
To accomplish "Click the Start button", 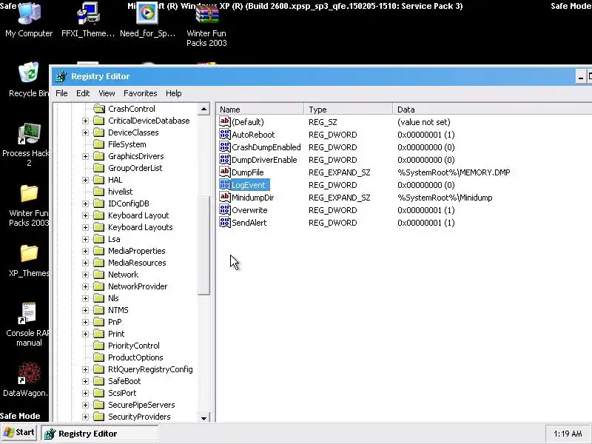I will tap(19, 433).
